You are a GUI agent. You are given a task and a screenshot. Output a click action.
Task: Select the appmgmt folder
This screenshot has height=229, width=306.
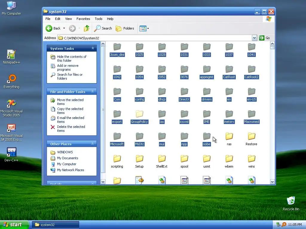(x=207, y=72)
